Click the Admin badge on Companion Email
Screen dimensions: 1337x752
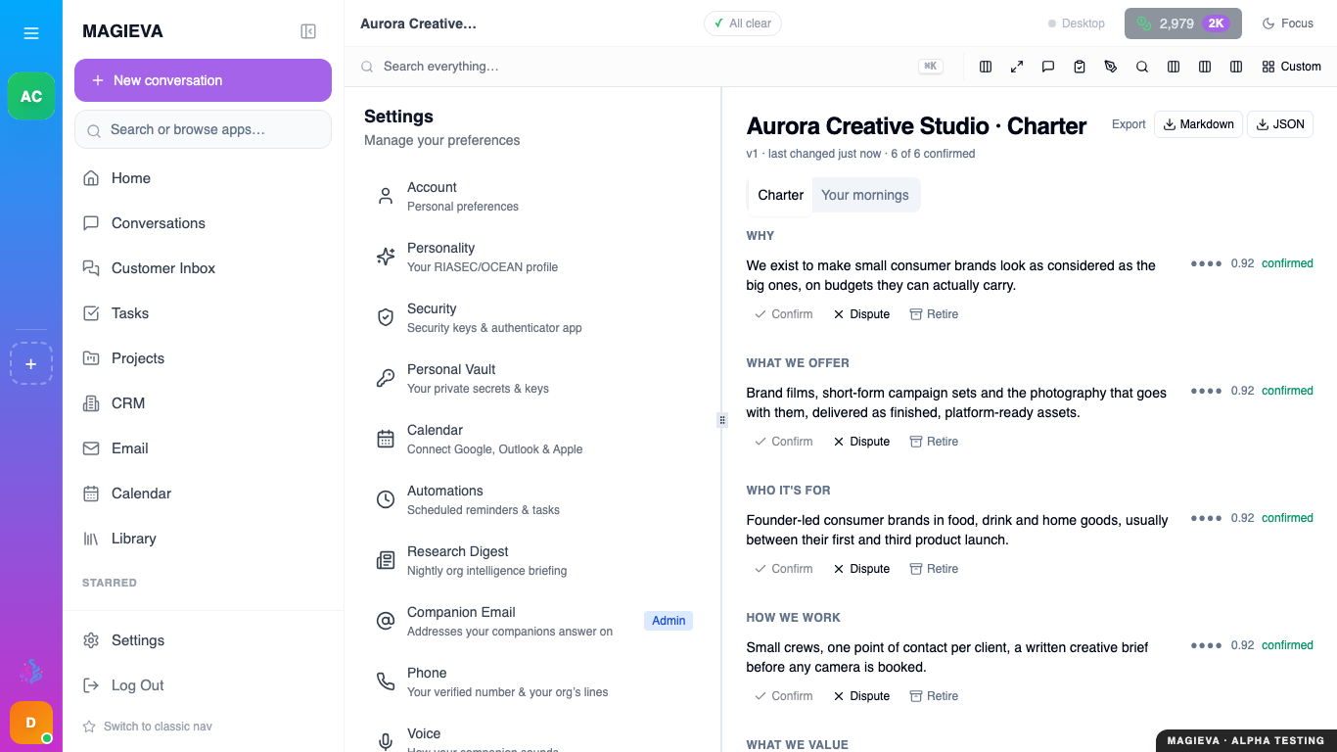point(668,621)
